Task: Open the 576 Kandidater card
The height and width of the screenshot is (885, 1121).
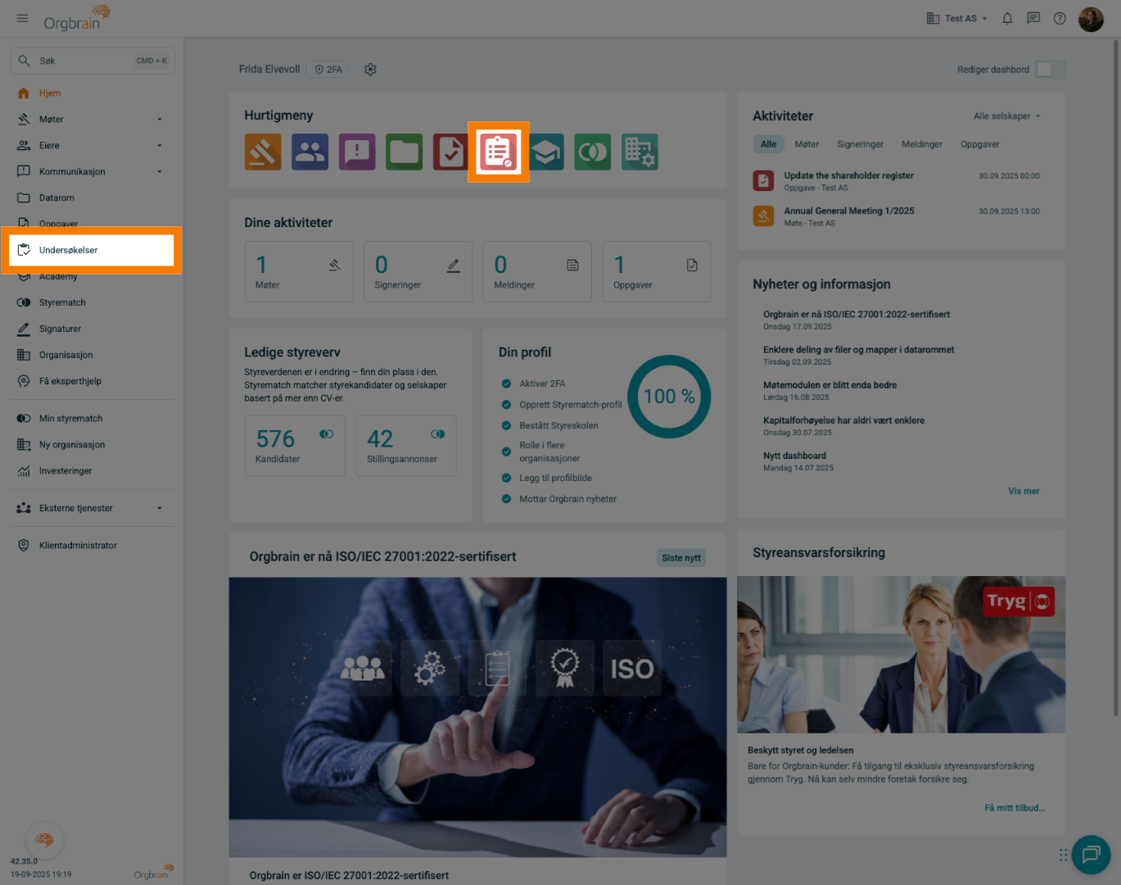Action: [295, 446]
